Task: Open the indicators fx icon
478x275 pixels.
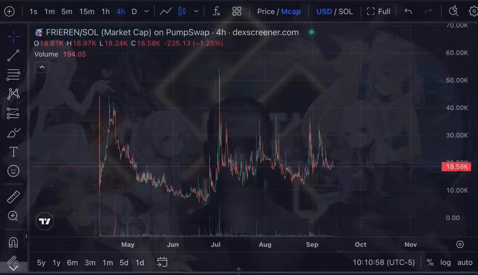Action: (216, 12)
